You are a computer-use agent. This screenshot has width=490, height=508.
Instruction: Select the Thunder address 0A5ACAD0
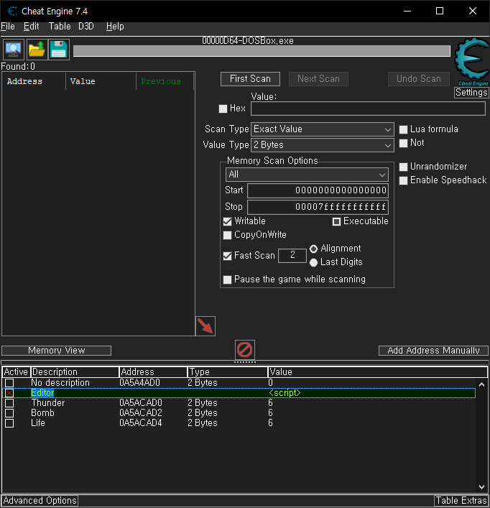click(x=141, y=403)
